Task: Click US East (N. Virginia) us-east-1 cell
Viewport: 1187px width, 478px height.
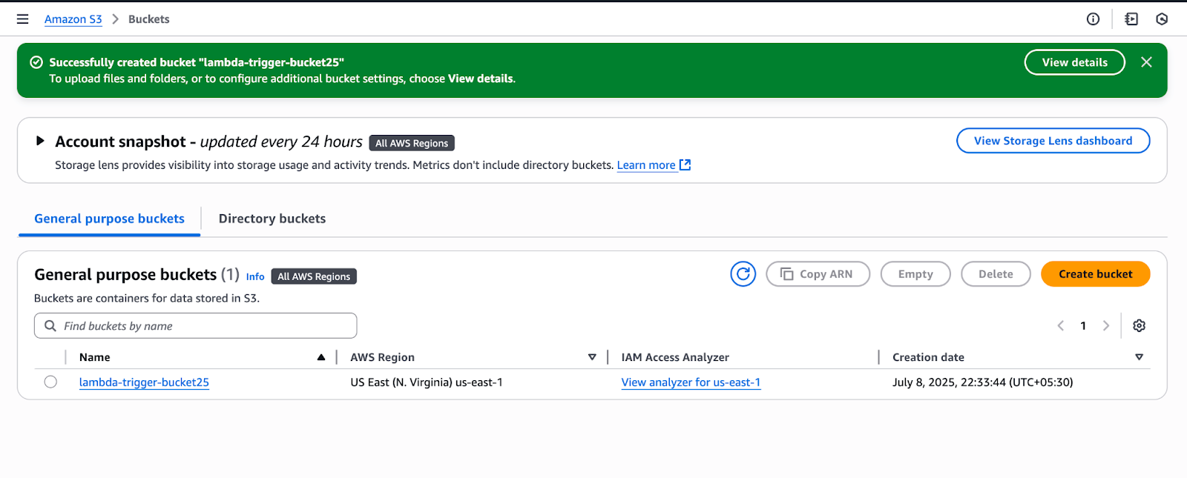Action: click(427, 382)
